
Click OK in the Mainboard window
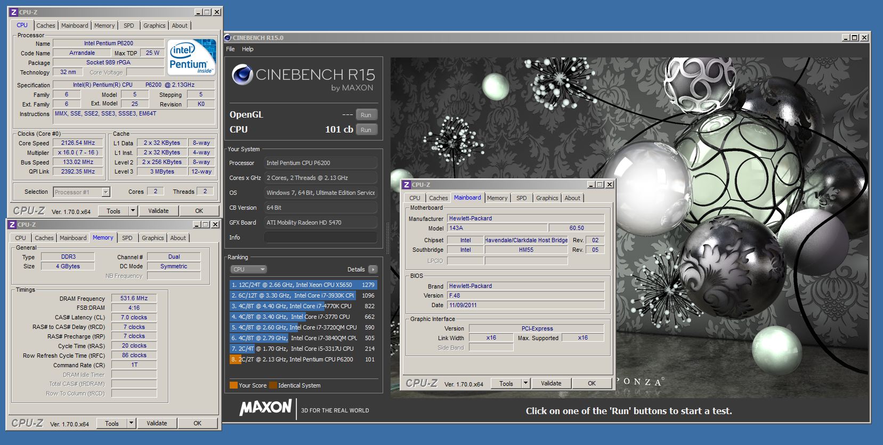(x=592, y=383)
